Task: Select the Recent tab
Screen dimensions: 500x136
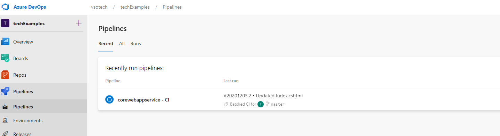Action: click(x=106, y=43)
